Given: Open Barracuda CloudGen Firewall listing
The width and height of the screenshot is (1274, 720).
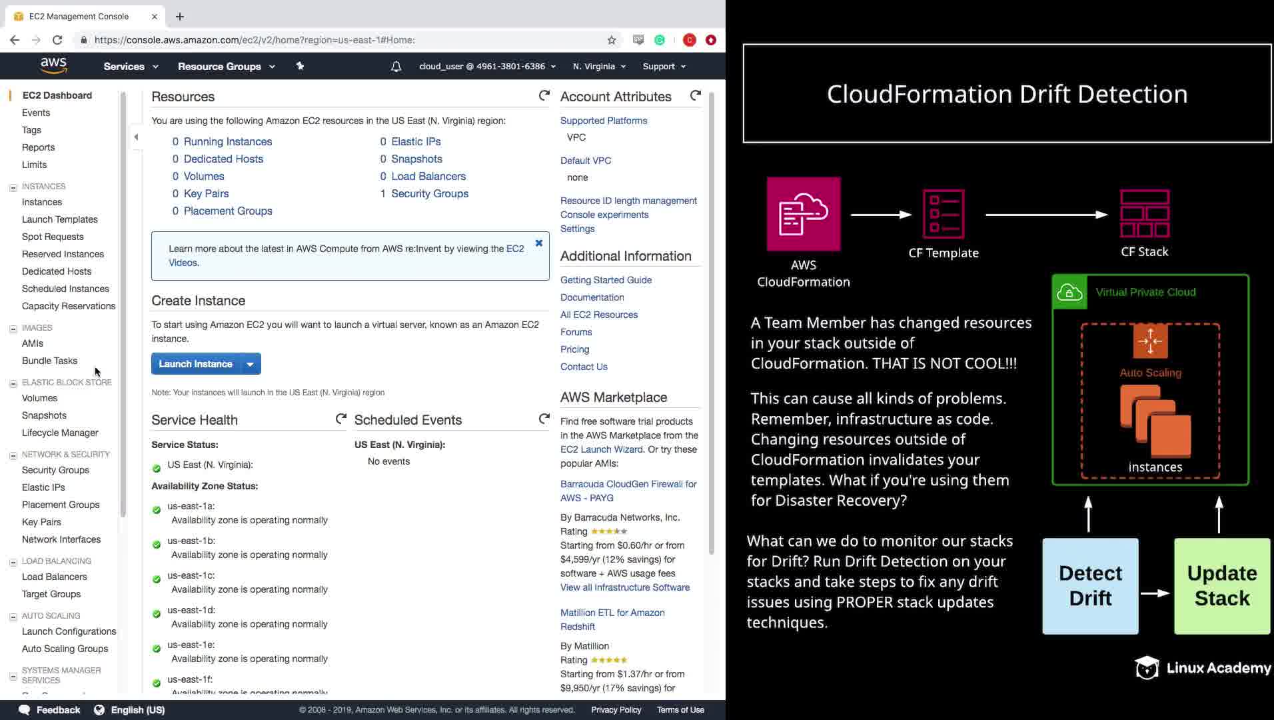Looking at the screenshot, I should [628, 491].
